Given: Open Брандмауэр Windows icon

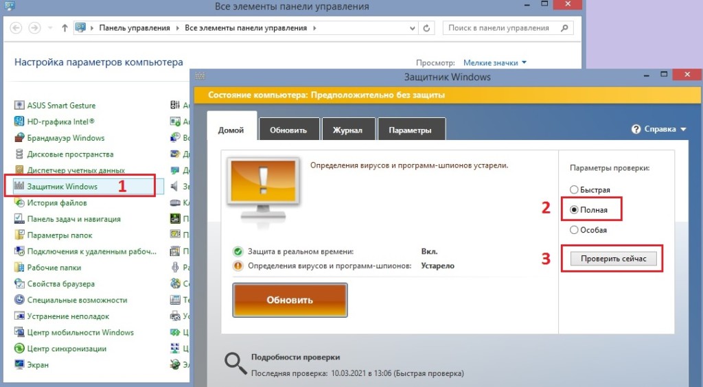Looking at the screenshot, I should click(x=19, y=137).
